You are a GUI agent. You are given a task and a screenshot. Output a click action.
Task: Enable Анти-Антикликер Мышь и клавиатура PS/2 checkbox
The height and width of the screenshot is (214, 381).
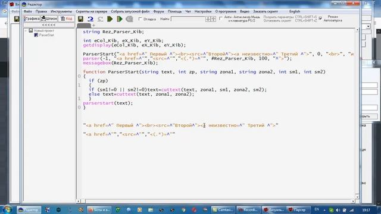[x=221, y=18]
